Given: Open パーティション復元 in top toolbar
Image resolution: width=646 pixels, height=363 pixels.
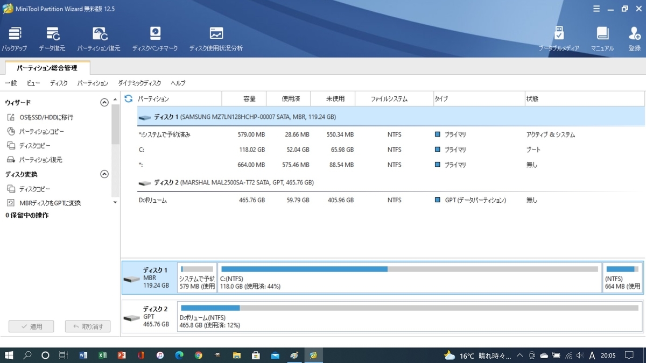Looking at the screenshot, I should pyautogui.click(x=99, y=39).
